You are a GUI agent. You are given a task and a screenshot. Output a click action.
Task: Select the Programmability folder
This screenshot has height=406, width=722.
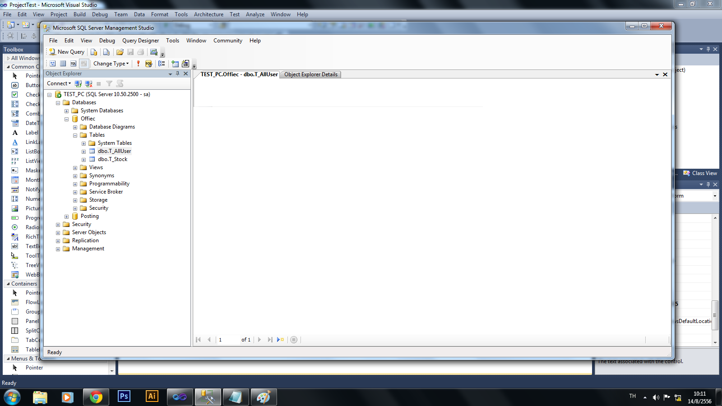109,184
